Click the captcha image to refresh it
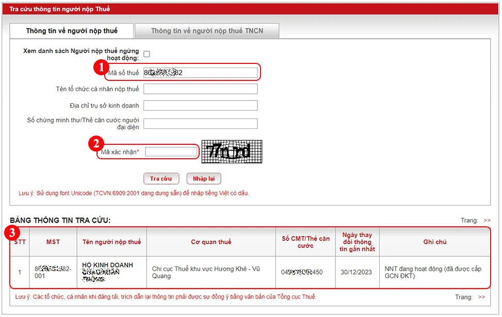Screen dimensions: 502x317 (x=231, y=151)
